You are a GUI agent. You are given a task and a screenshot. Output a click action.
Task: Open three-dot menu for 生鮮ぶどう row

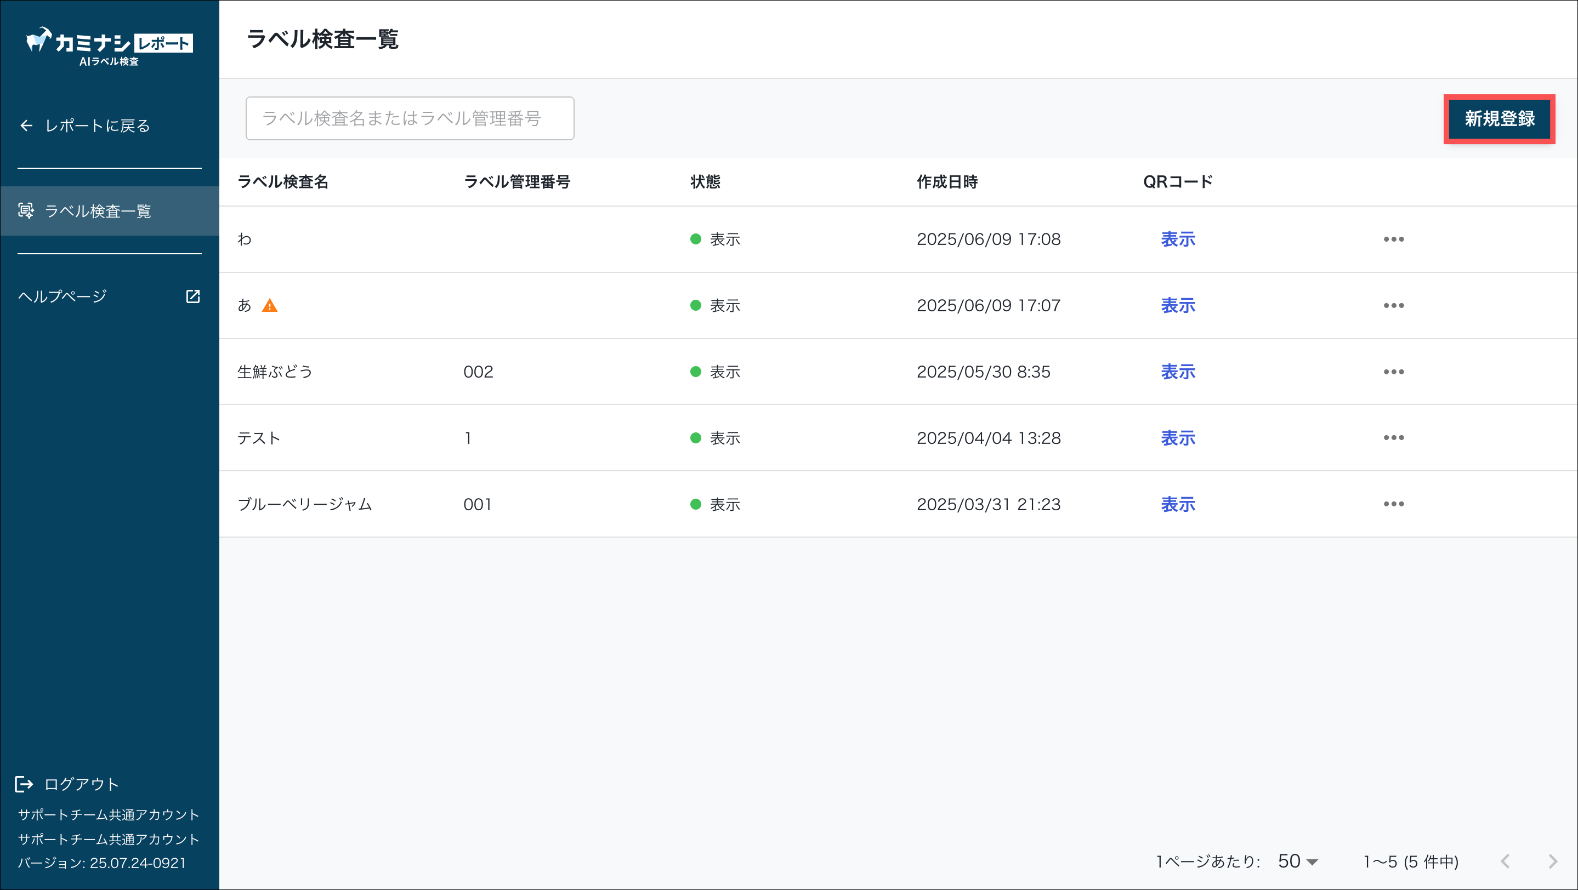(x=1393, y=372)
